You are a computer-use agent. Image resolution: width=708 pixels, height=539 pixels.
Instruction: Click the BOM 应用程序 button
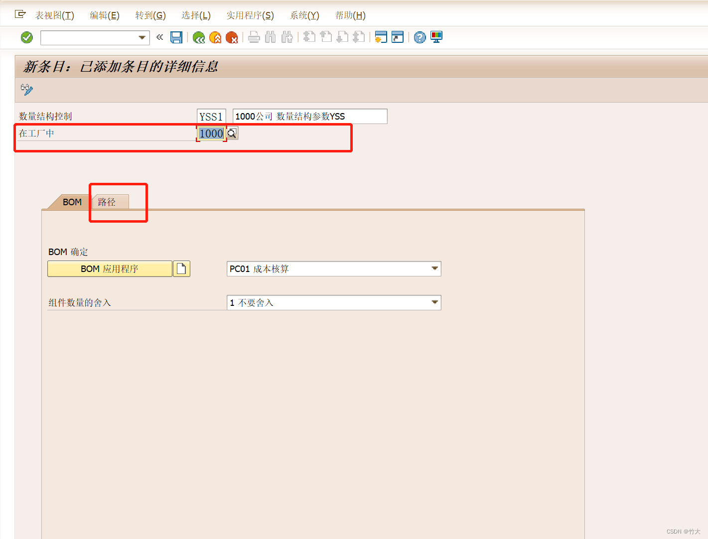tap(110, 269)
